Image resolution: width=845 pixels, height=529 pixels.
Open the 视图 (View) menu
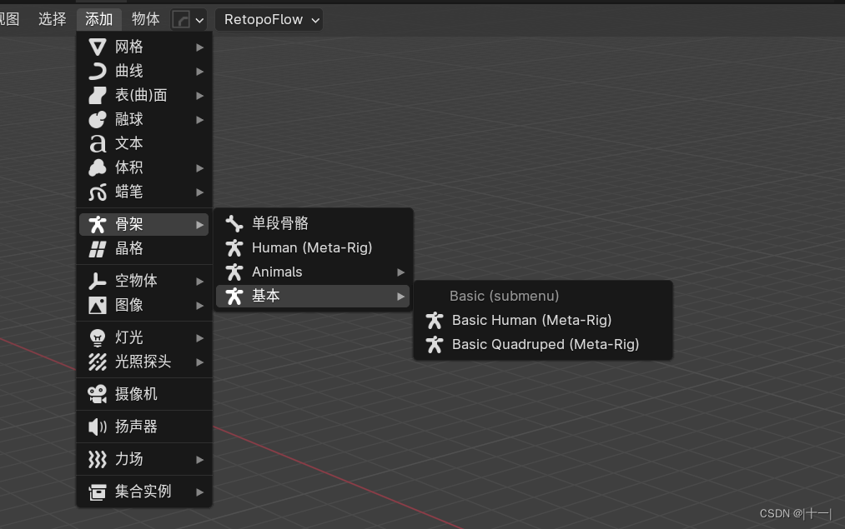9,19
